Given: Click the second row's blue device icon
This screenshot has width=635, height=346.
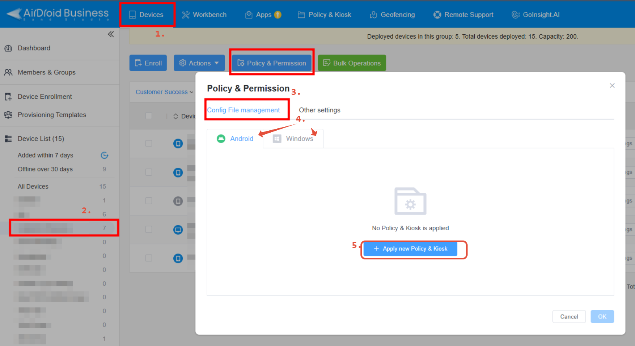Looking at the screenshot, I should coord(178,172).
